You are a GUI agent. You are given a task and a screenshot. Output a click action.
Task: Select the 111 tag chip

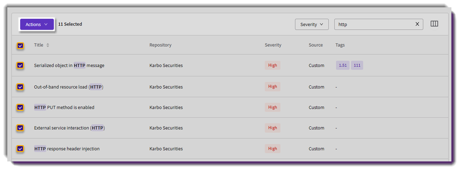pyautogui.click(x=357, y=65)
